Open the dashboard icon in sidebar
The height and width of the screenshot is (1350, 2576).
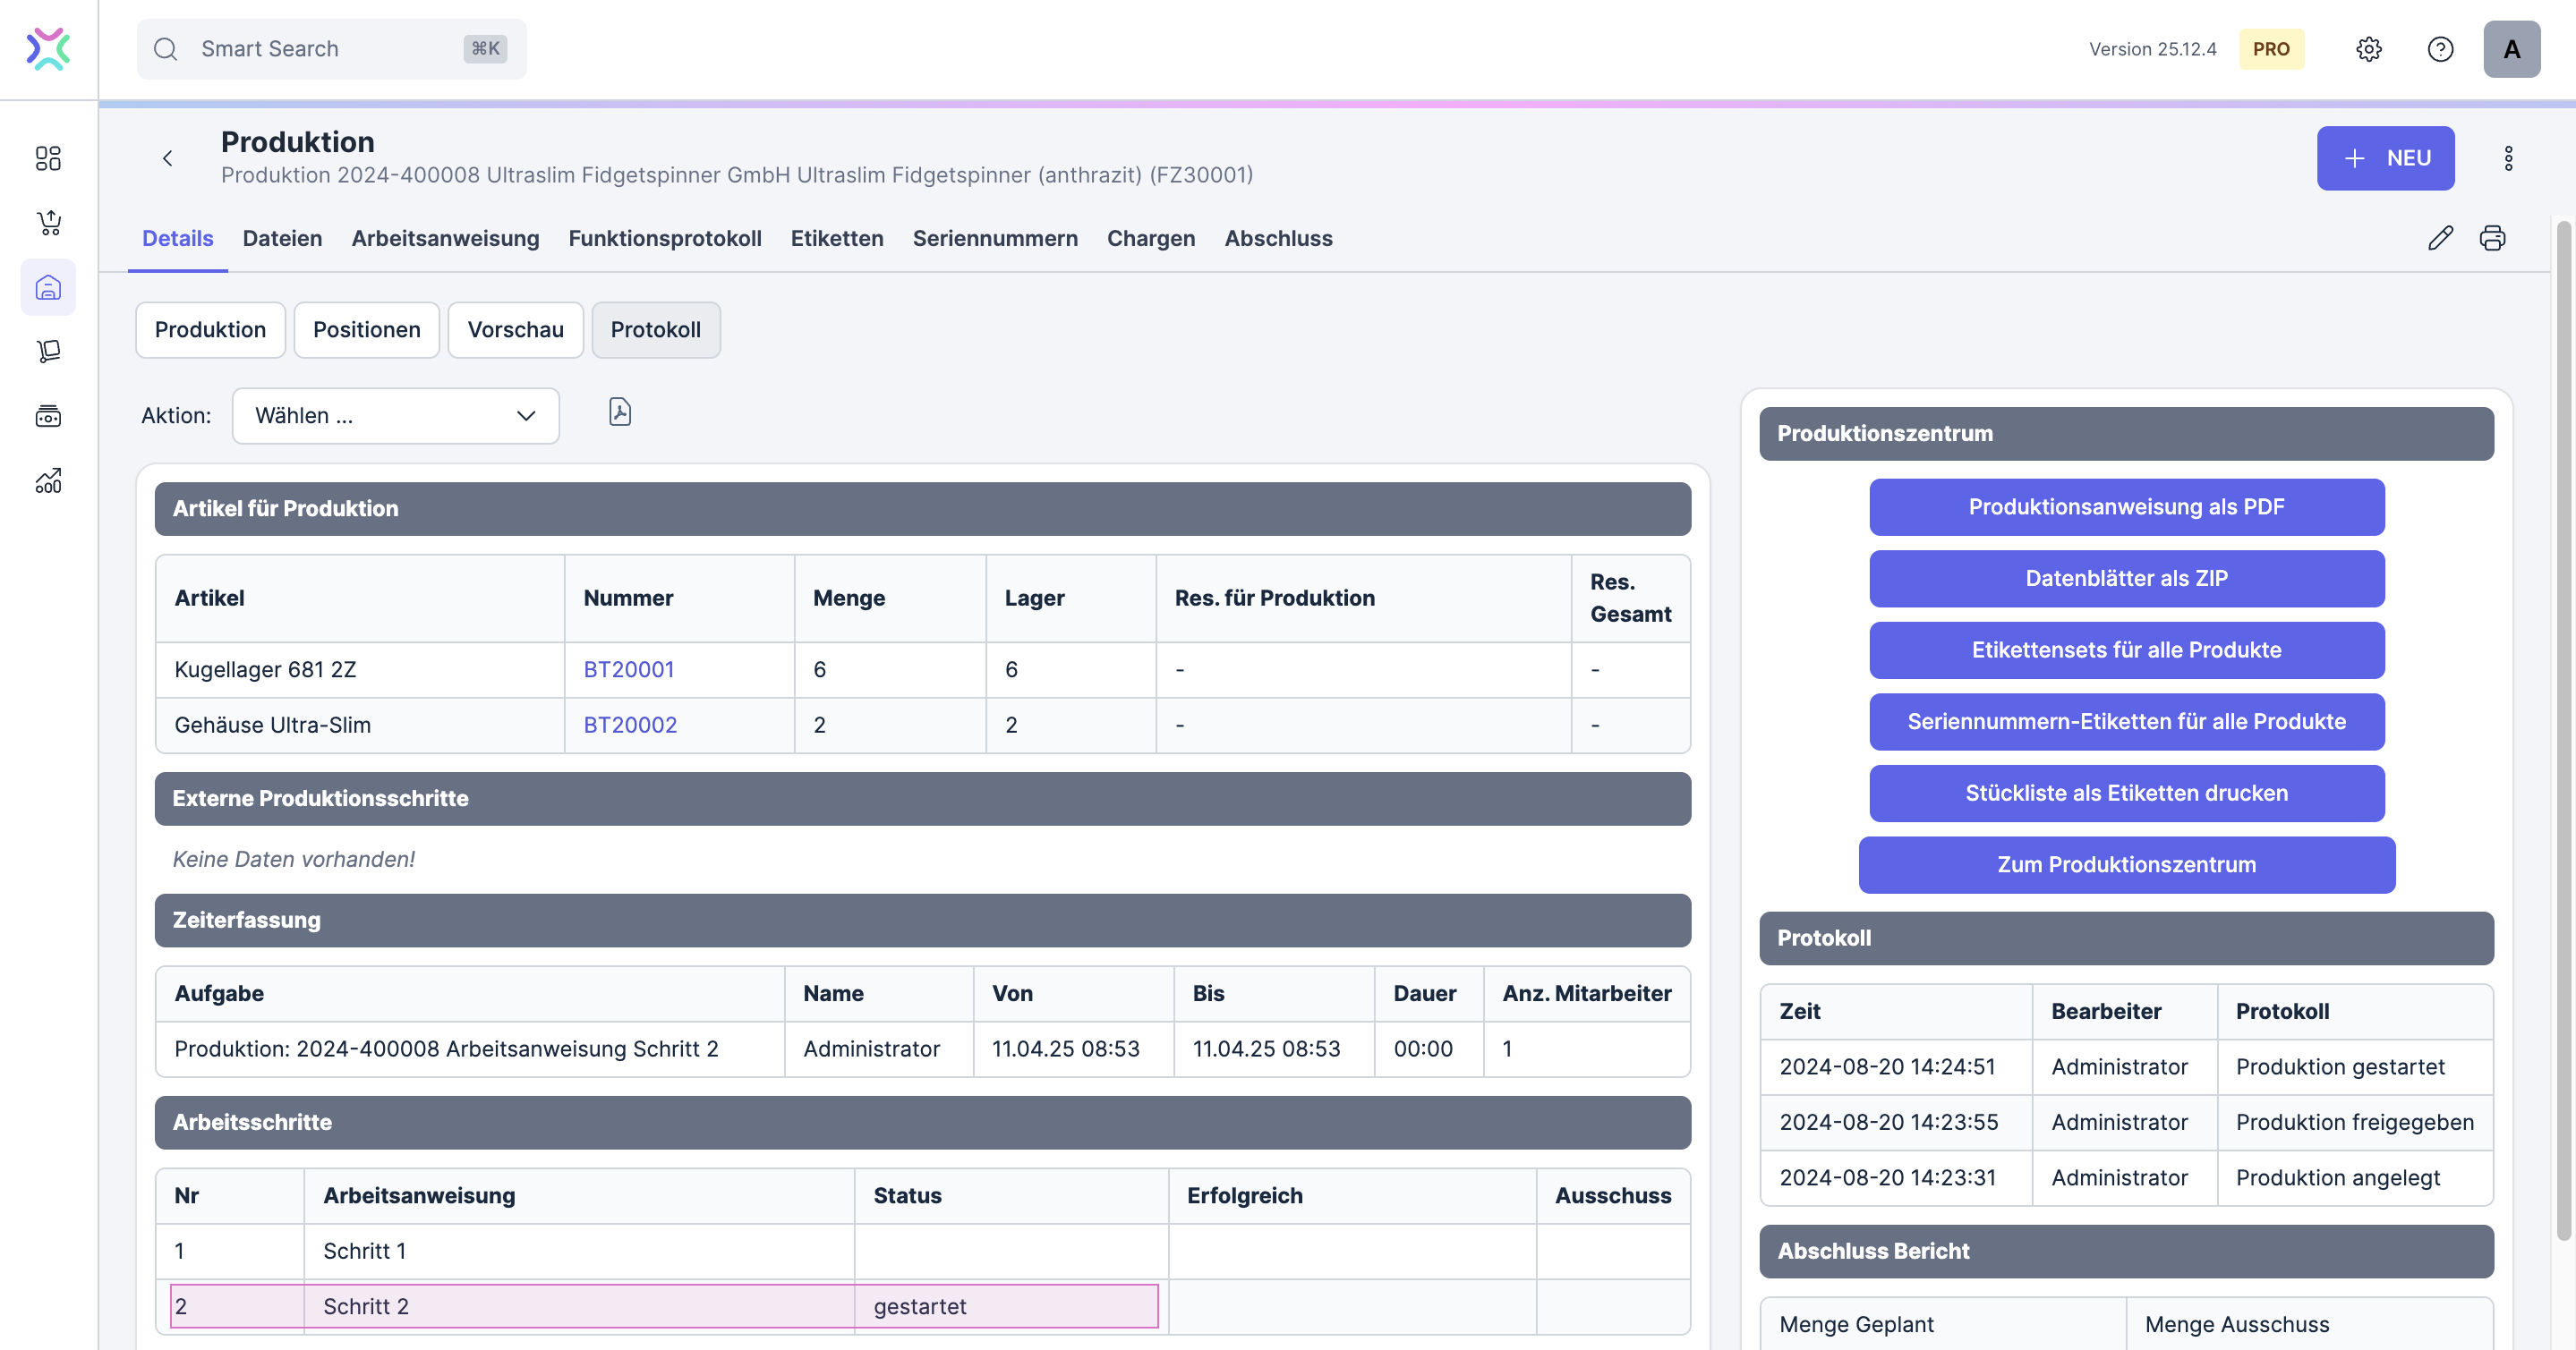click(48, 157)
